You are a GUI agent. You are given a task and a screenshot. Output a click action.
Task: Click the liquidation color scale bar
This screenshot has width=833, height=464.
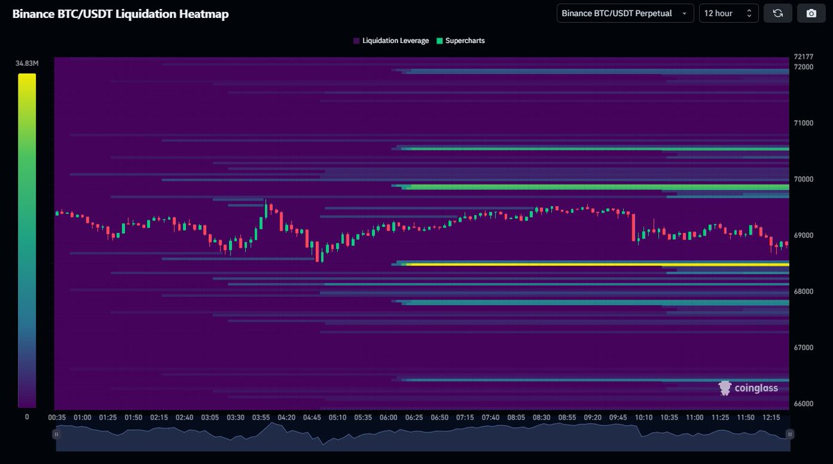point(26,241)
